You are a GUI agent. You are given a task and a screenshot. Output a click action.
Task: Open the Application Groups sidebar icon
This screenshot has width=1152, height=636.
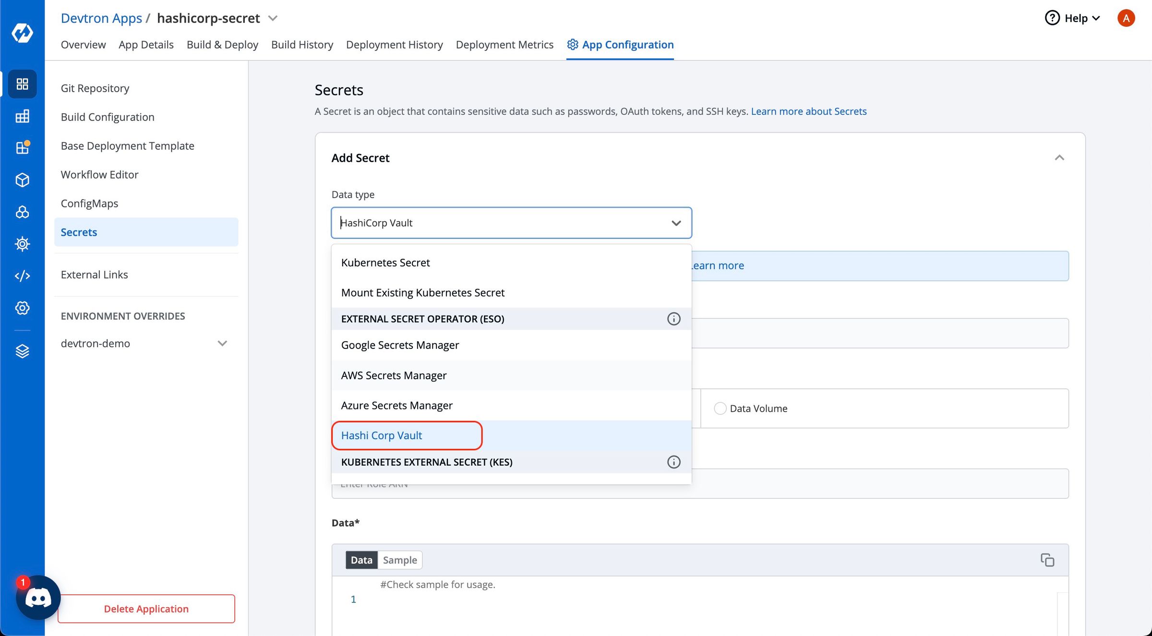(x=22, y=147)
